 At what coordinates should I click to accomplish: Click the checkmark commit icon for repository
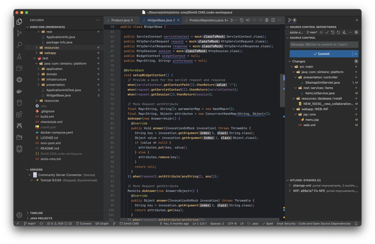(327, 32)
